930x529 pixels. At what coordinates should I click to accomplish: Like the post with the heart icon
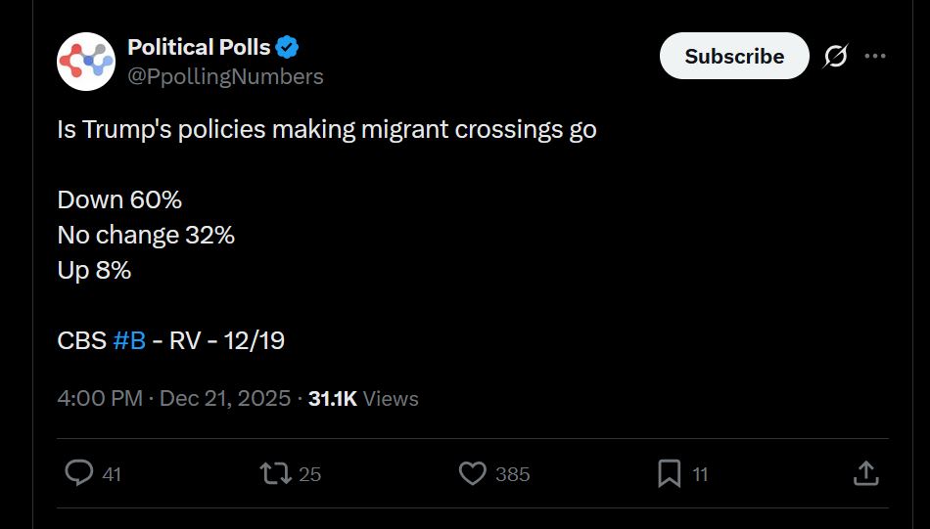point(473,473)
